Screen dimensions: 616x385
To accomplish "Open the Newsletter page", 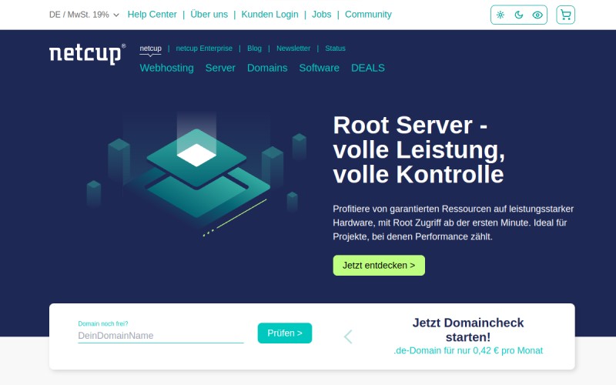I will (x=293, y=49).
